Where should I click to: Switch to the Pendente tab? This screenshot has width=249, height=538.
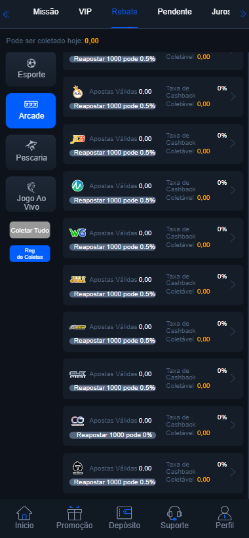coord(174,12)
